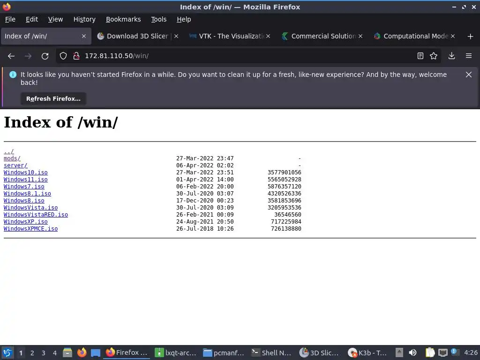The height and width of the screenshot is (360, 480).
Task: Launch file manager from the quick-launch drawer icon
Action: (x=67, y=352)
